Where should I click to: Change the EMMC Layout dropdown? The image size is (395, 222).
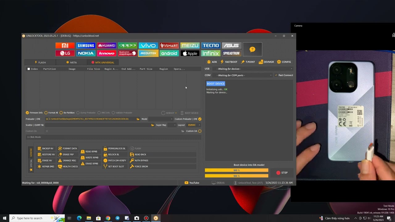(x=194, y=125)
